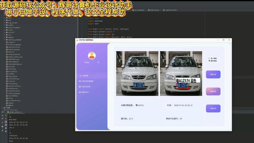Clear console output with trash icon
The height and width of the screenshot is (143, 254).
pos(6,131)
